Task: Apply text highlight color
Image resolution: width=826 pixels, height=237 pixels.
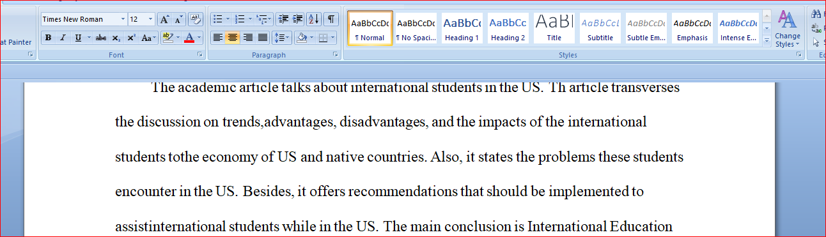Action: 167,38
